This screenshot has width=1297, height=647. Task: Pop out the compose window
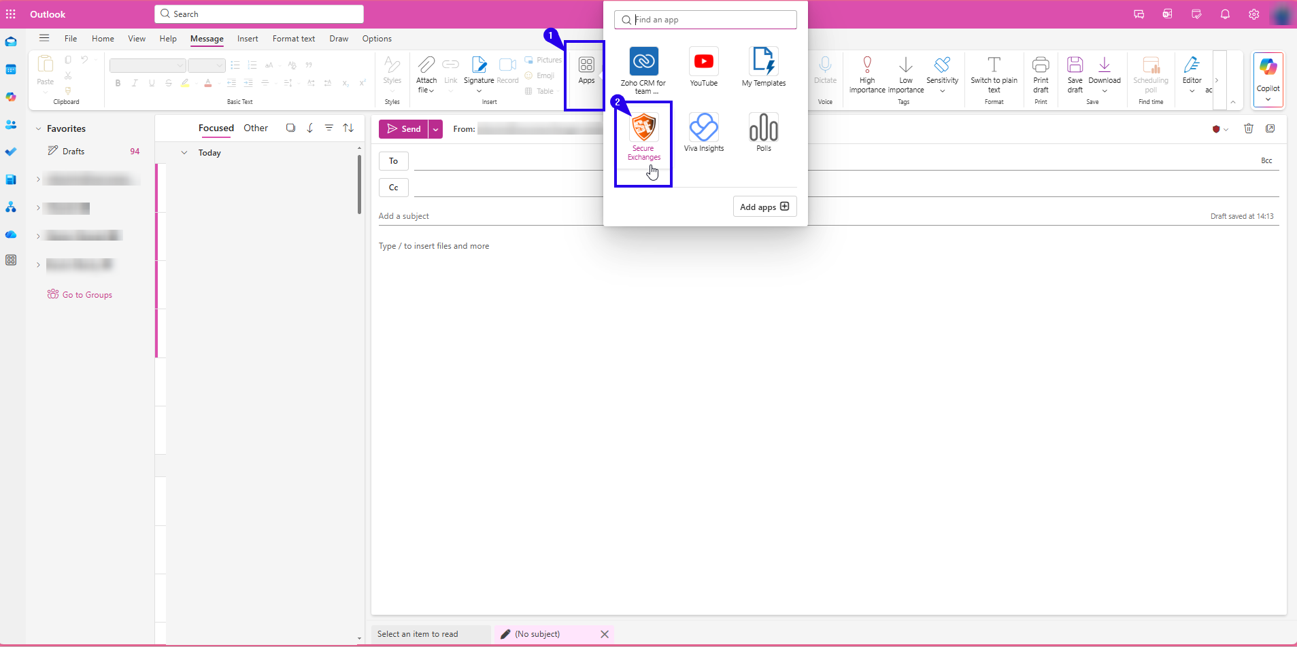[1270, 128]
